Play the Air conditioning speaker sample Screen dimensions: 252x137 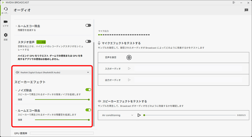coord(139,115)
